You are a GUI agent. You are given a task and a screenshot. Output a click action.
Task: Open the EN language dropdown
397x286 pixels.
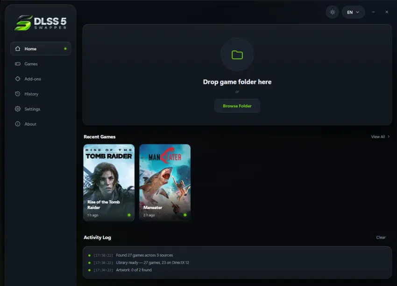[x=353, y=12]
